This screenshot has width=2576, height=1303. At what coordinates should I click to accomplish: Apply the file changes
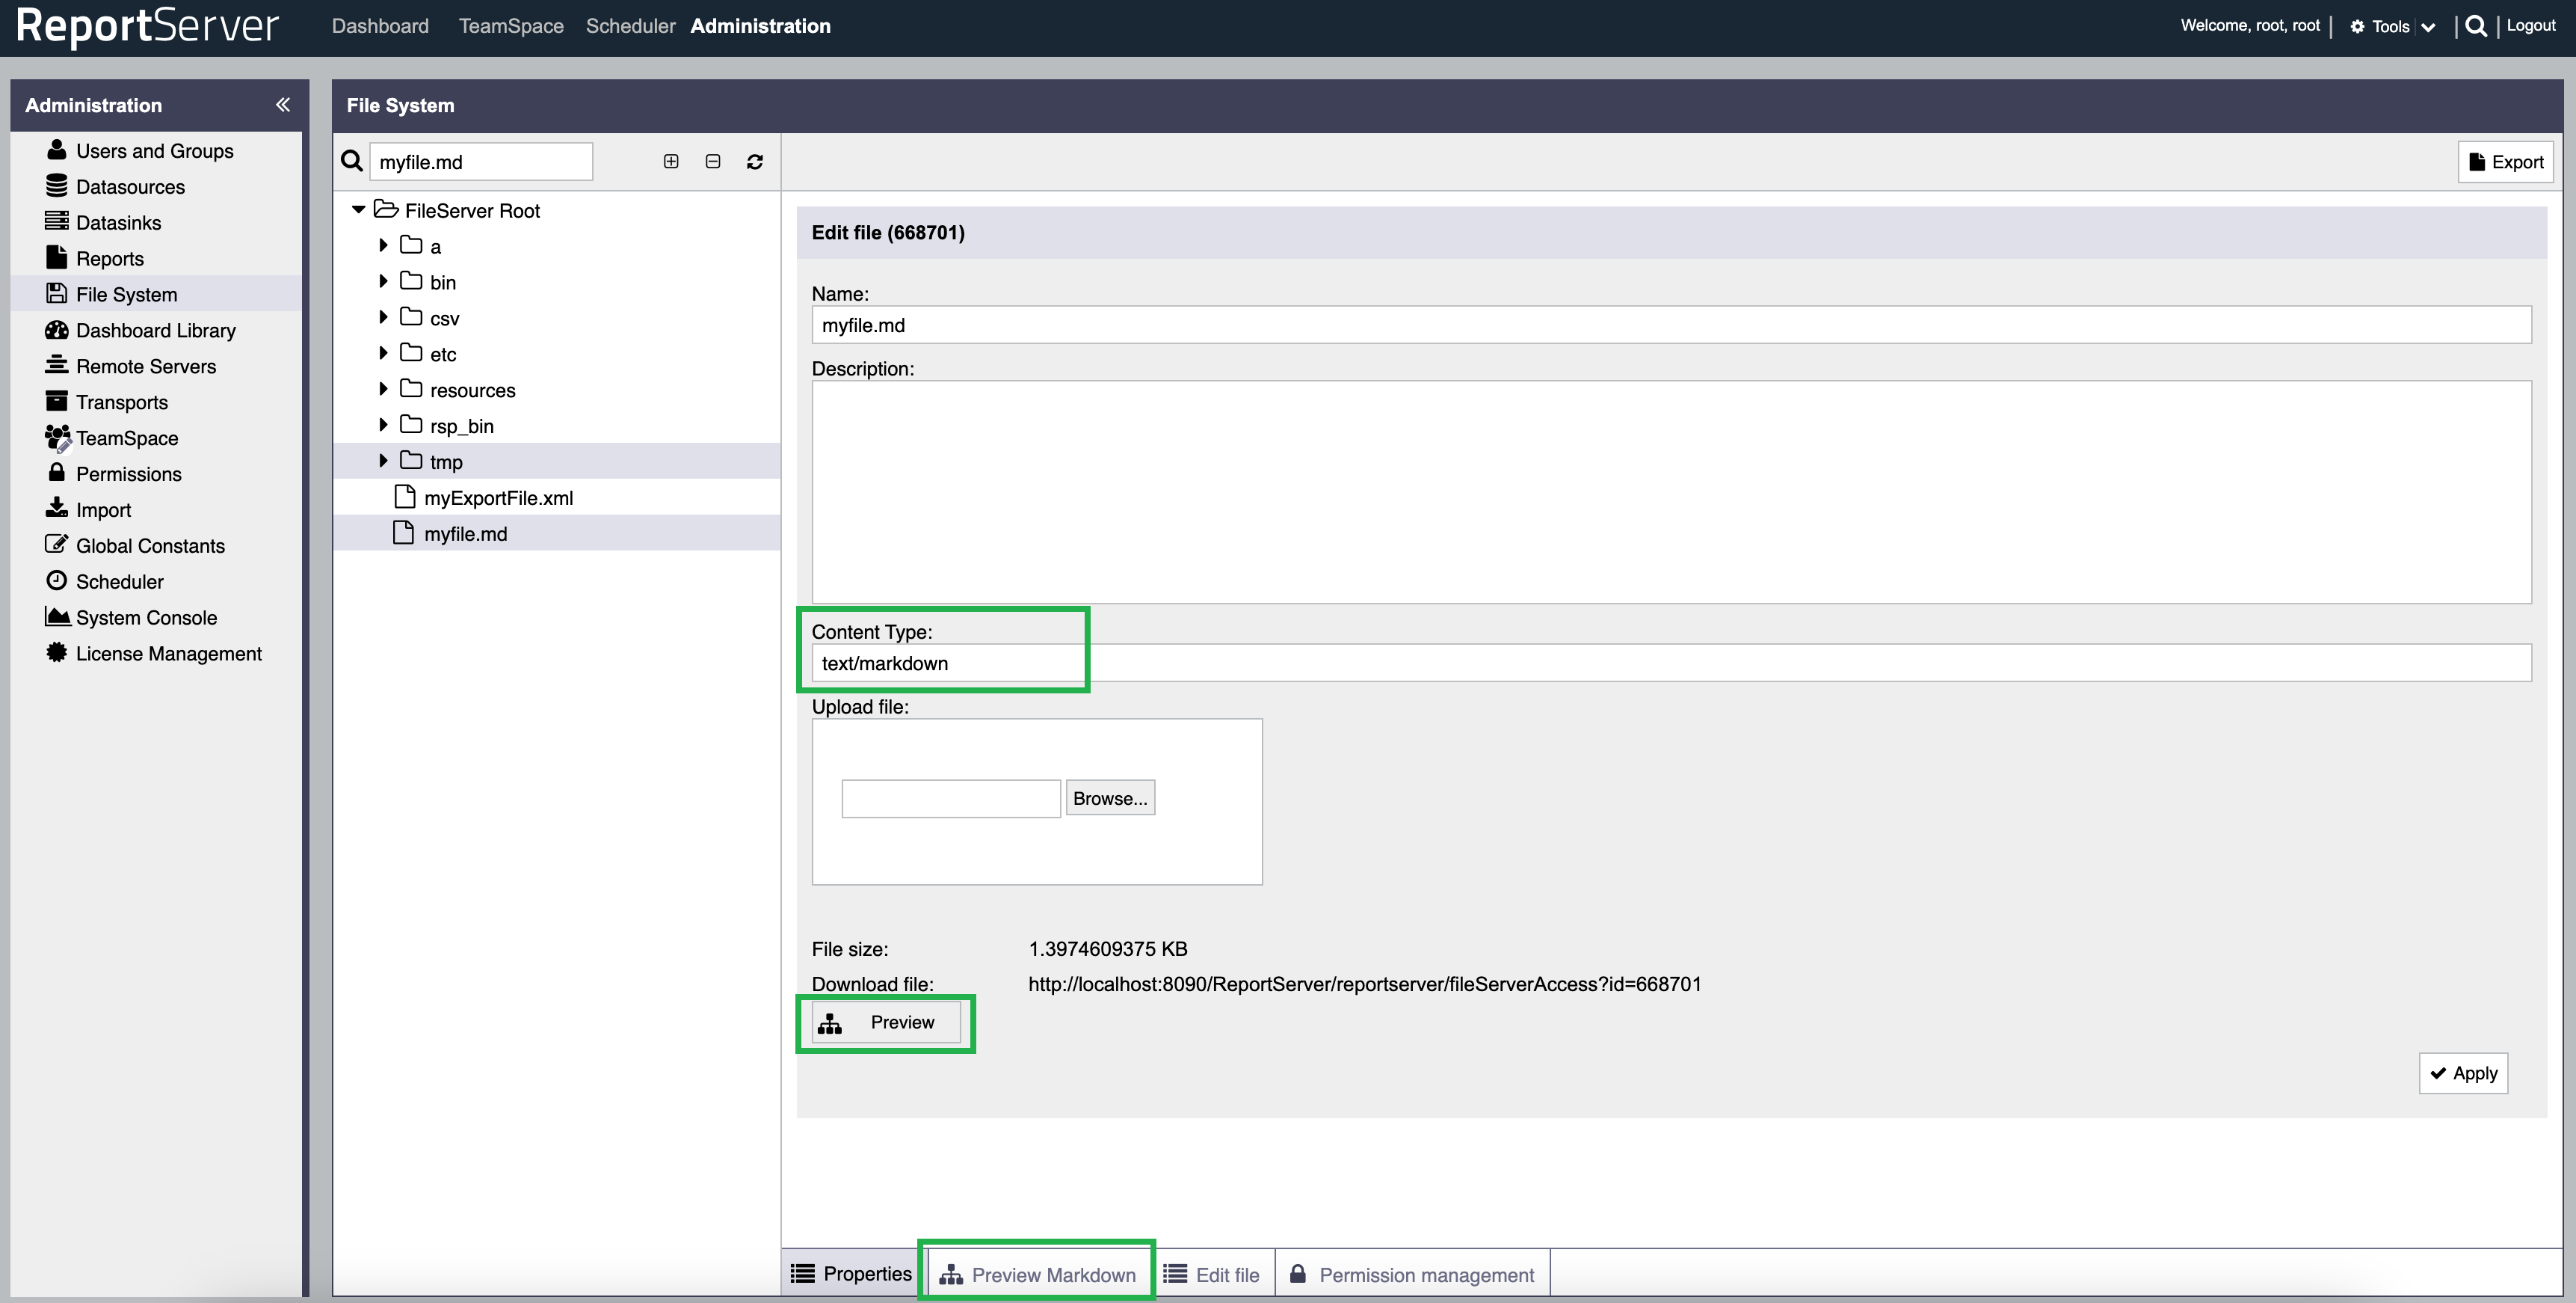coord(2463,1073)
